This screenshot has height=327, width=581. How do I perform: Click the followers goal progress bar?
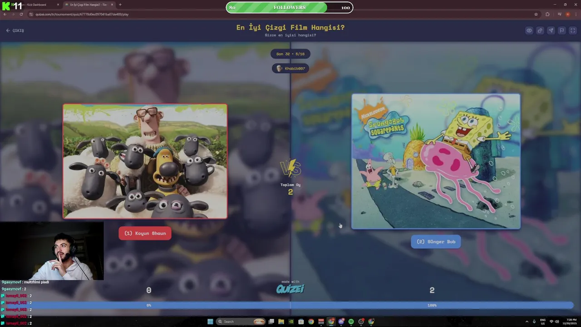[x=290, y=7]
